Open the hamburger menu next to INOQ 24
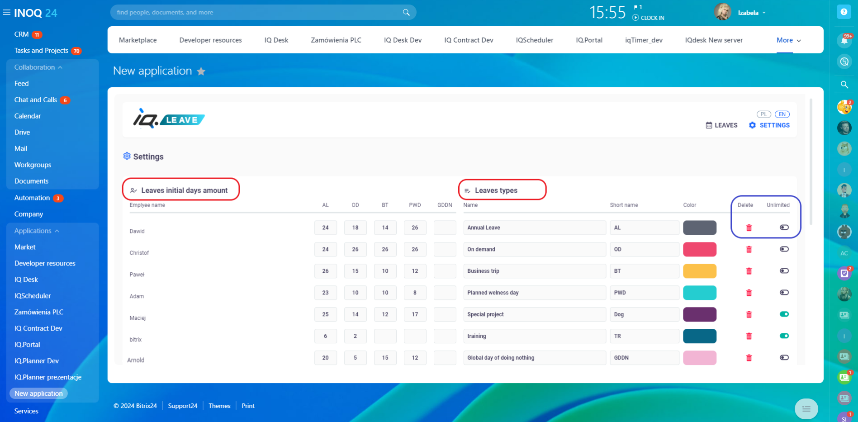858x422 pixels. (7, 13)
